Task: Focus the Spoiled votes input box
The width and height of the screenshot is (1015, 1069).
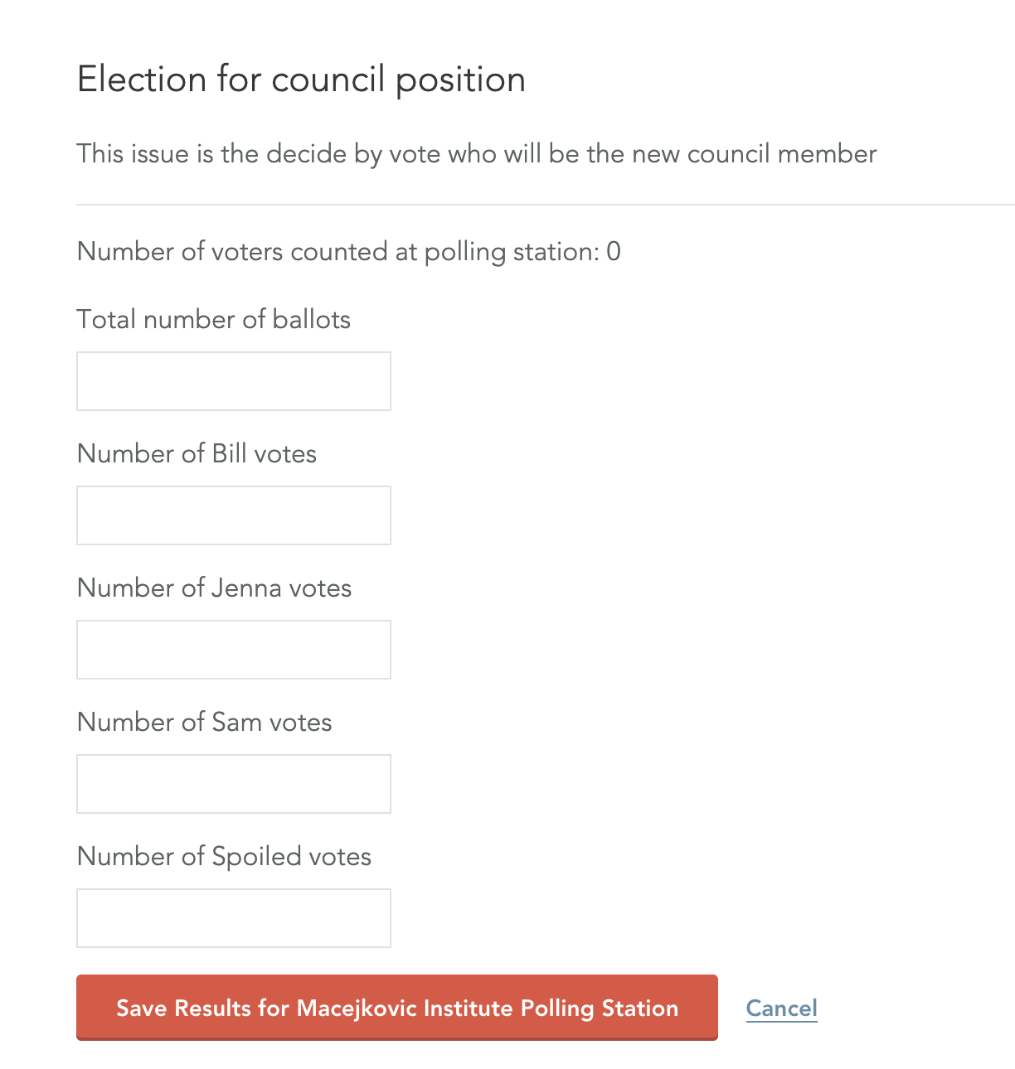Action: (x=234, y=918)
